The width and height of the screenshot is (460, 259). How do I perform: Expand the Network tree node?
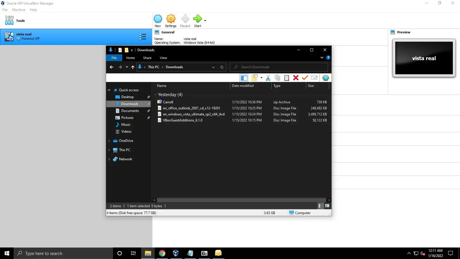pyautogui.click(x=109, y=159)
